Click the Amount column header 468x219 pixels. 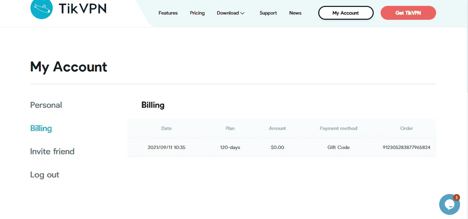click(277, 128)
